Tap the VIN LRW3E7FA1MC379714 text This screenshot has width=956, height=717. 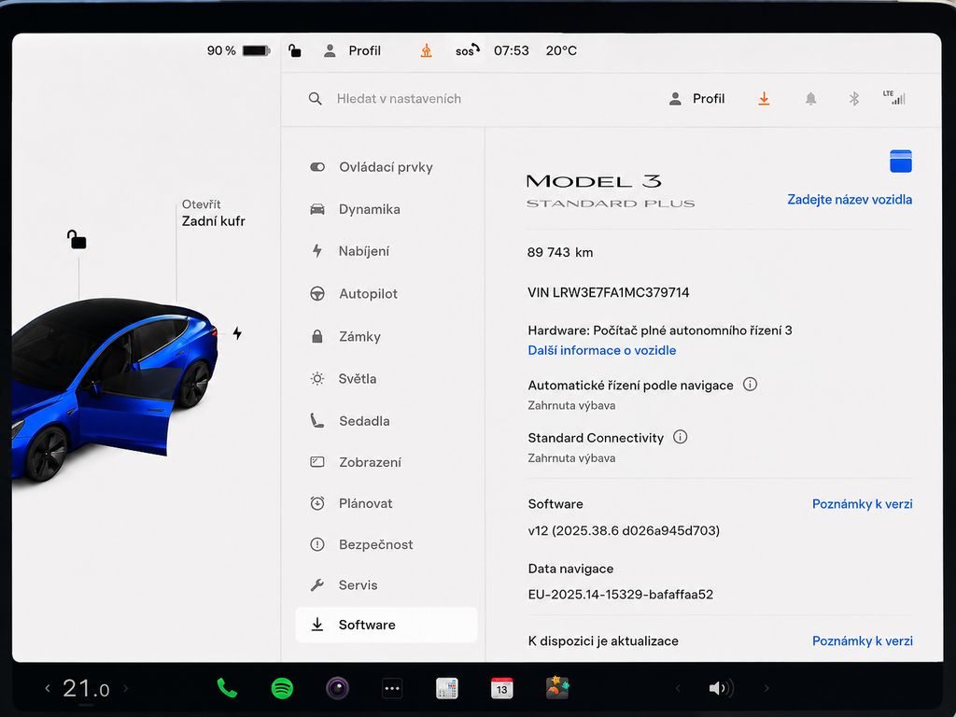click(x=609, y=292)
